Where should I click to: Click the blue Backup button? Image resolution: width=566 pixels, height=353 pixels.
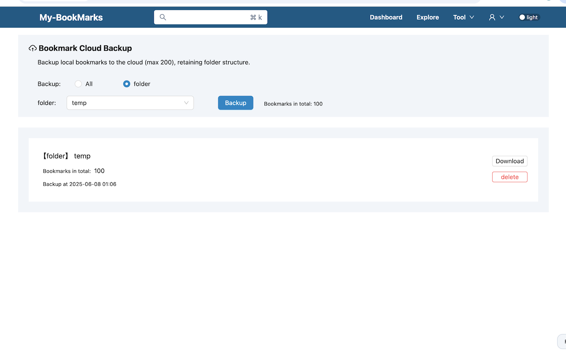(236, 103)
